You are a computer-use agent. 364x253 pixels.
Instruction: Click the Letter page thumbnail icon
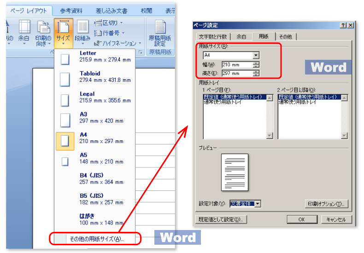point(65,59)
